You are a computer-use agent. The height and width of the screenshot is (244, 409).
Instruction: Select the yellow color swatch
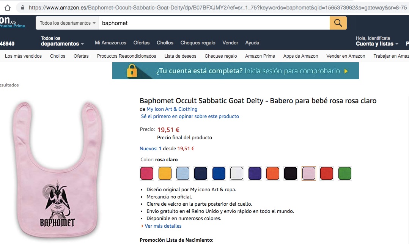(x=165, y=173)
